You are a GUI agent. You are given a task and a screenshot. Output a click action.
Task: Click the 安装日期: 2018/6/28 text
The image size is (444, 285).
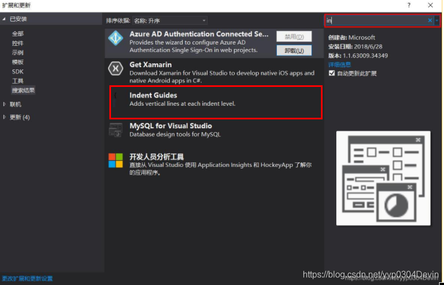pos(355,47)
